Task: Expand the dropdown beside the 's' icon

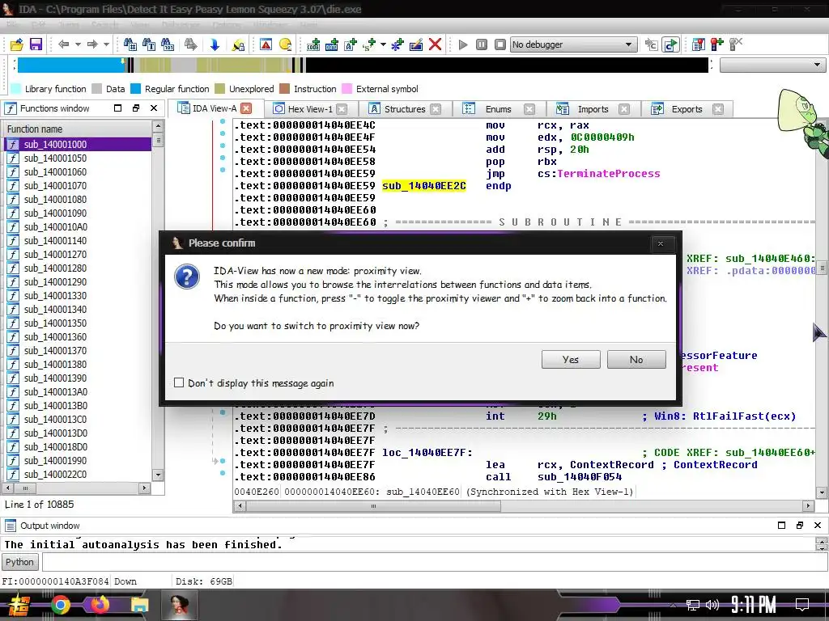Action: [x=383, y=44]
